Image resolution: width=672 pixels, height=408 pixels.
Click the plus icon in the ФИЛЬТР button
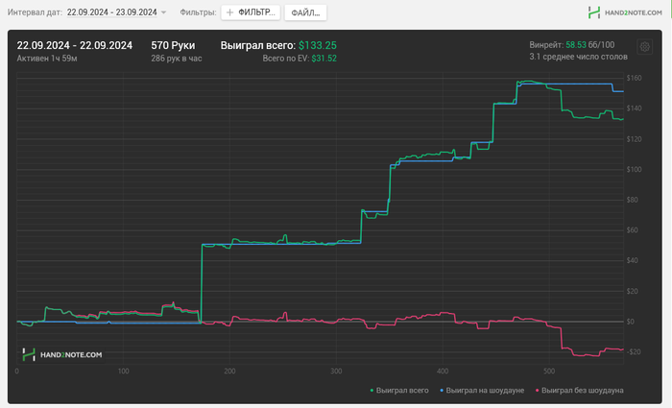pos(229,12)
